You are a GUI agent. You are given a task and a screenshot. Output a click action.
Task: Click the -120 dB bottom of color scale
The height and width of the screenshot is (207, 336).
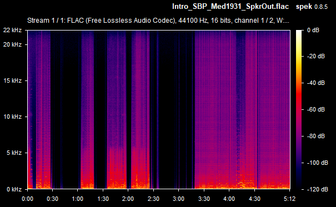point(318,189)
